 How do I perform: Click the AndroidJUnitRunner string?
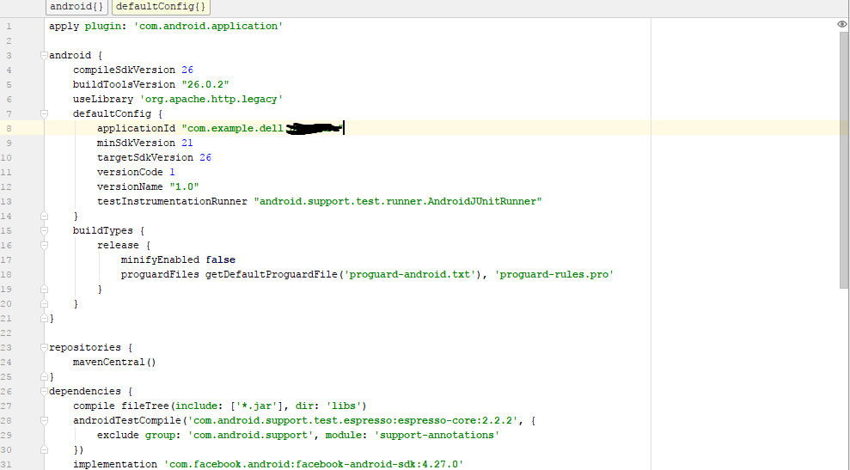pos(398,202)
